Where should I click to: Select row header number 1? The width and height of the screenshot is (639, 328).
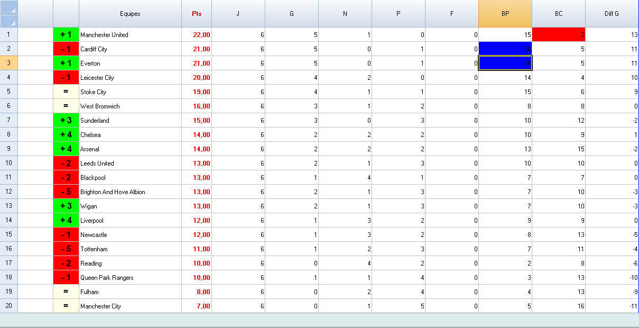coord(9,34)
